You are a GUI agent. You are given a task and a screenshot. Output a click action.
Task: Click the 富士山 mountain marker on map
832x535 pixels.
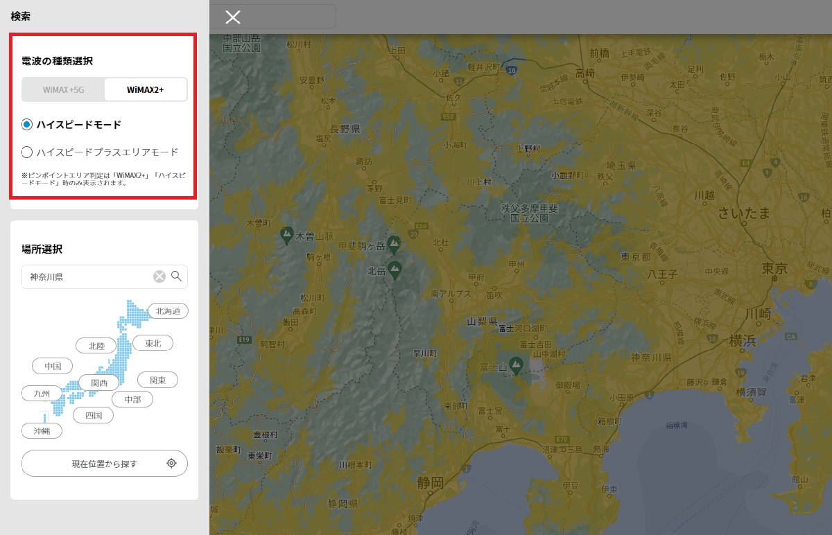click(x=516, y=365)
